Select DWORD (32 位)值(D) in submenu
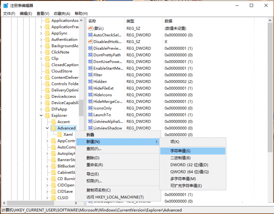274x214 pixels. 189,165
